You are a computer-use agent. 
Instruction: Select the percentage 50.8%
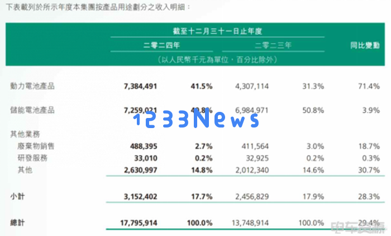click(x=313, y=110)
